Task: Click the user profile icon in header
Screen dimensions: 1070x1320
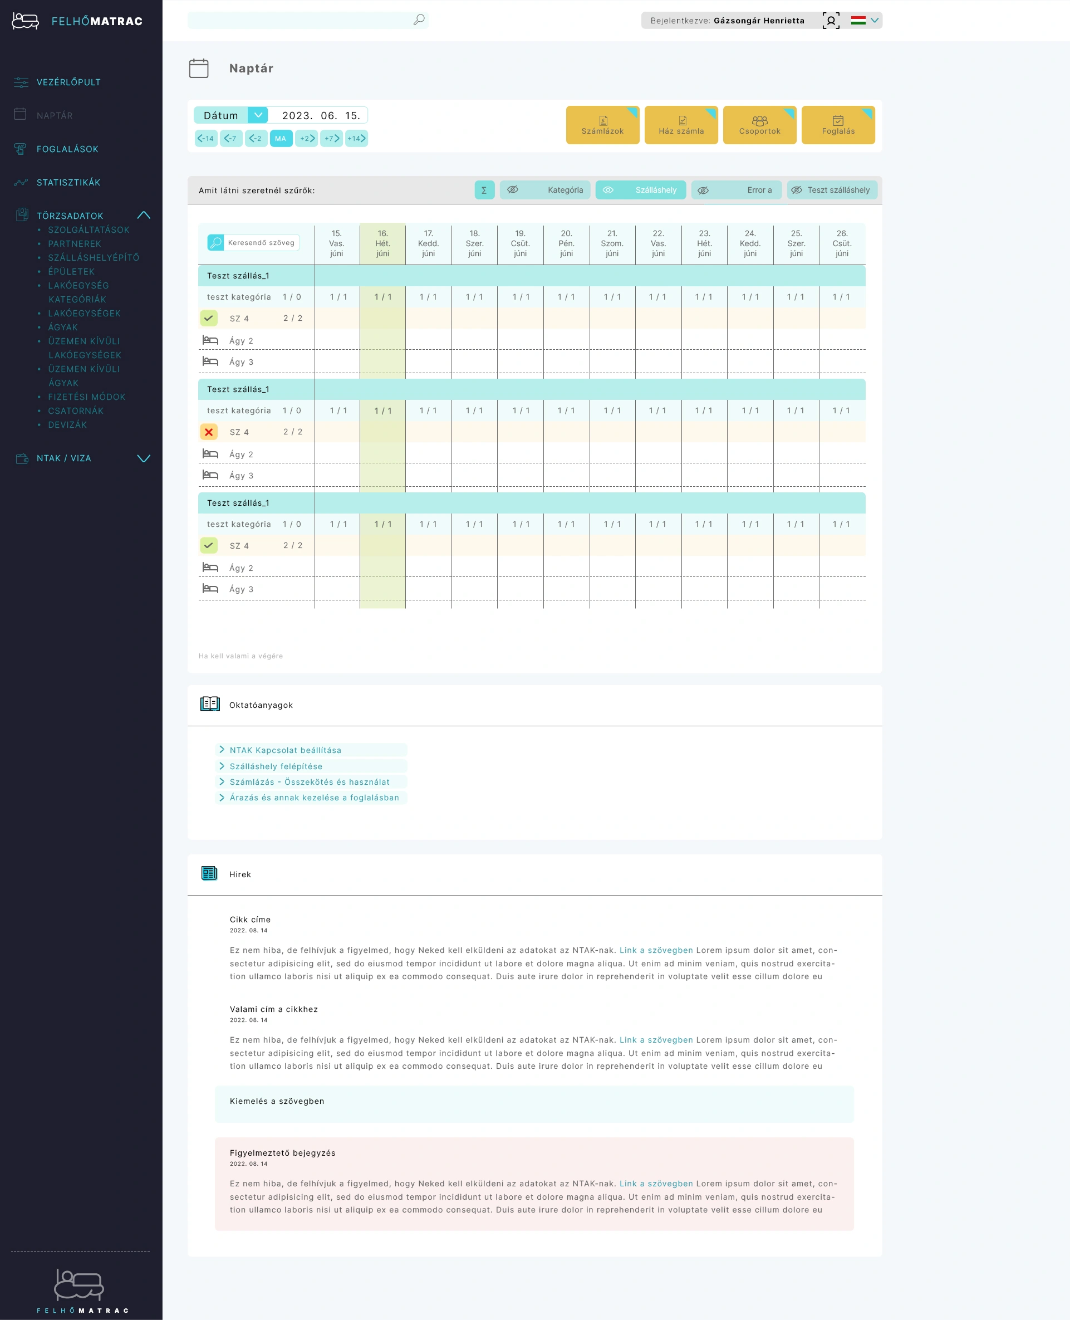Action: tap(830, 21)
